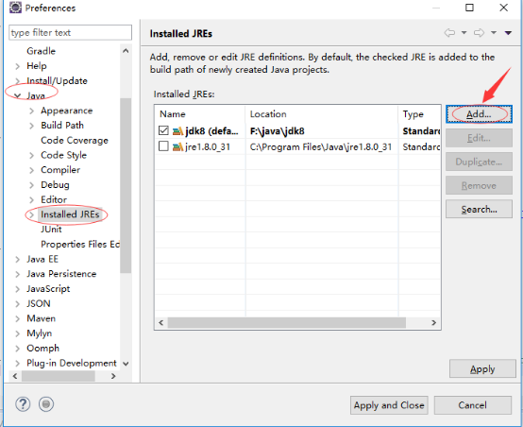523x427 pixels.
Task: Open the view menu triangle
Action: tap(508, 33)
